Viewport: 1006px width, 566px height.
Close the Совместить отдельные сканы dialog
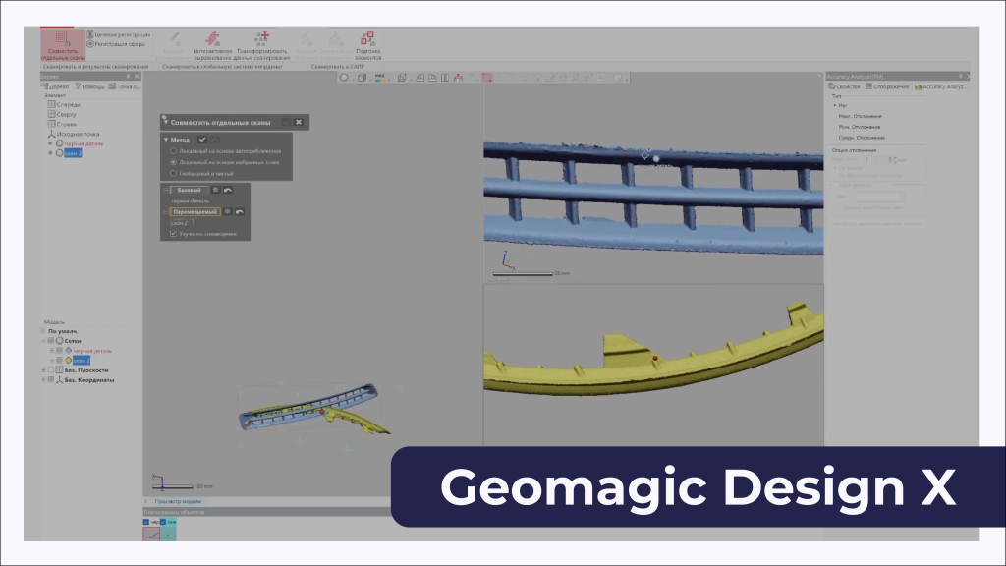(x=299, y=122)
